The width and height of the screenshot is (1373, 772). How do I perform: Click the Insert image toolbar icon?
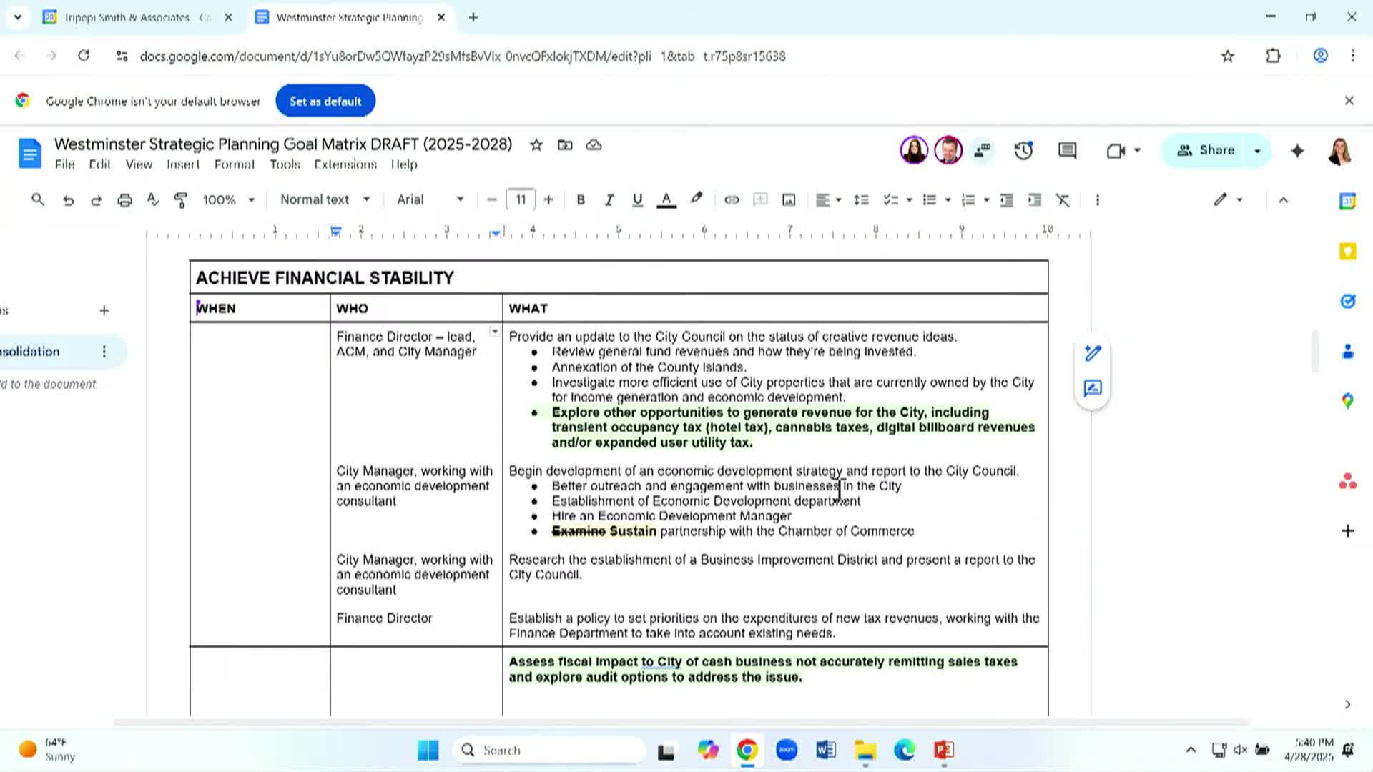(x=789, y=200)
